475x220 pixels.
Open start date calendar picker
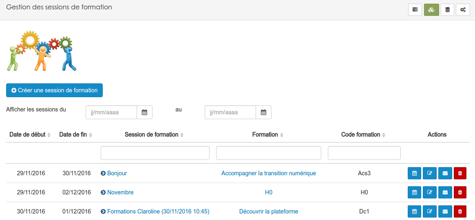click(x=144, y=112)
